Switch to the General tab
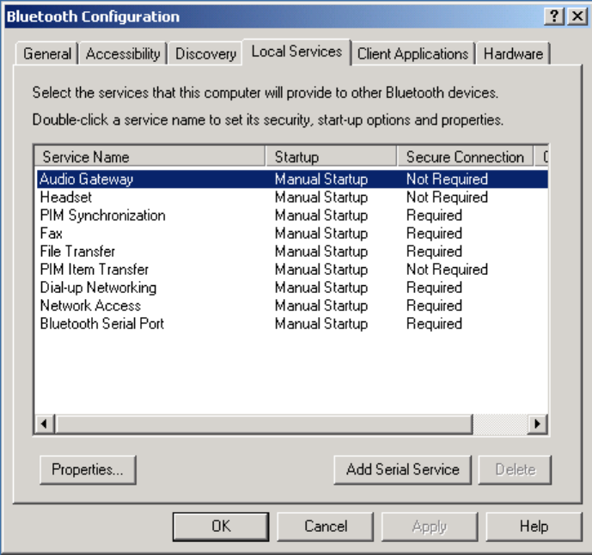 point(46,53)
